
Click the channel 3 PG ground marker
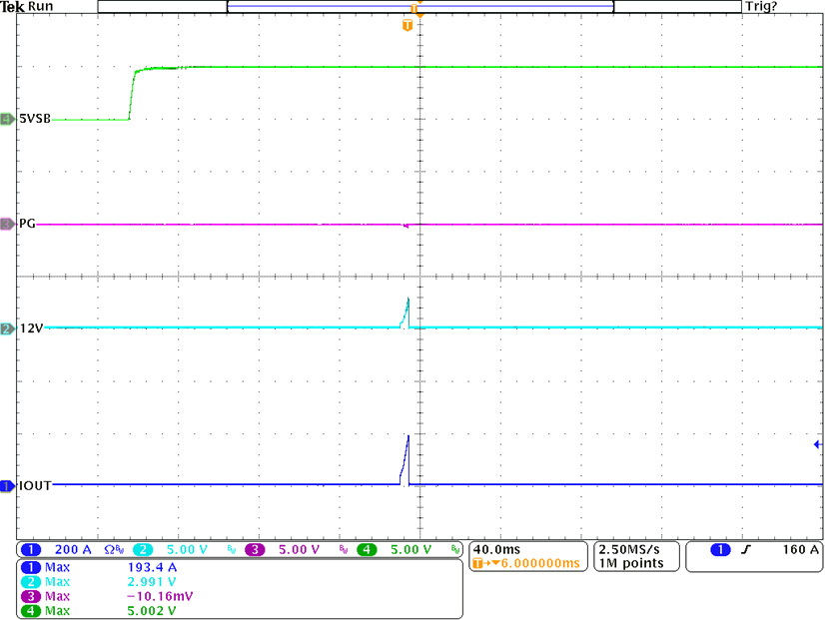point(7,225)
